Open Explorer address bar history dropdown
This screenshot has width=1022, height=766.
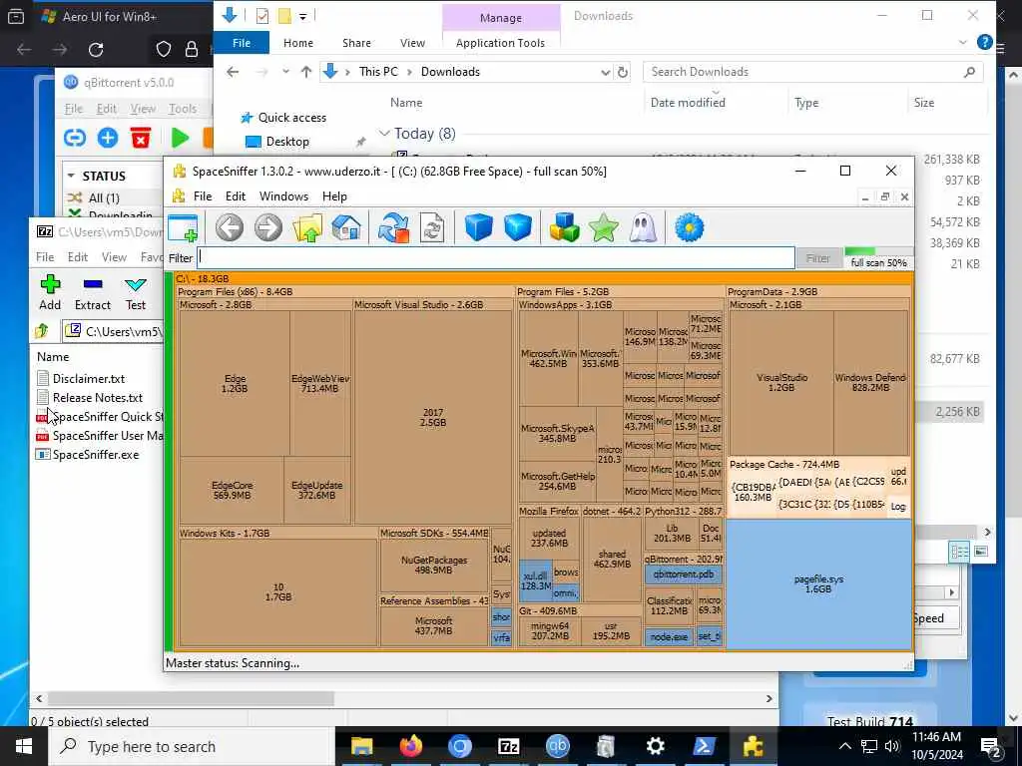605,72
